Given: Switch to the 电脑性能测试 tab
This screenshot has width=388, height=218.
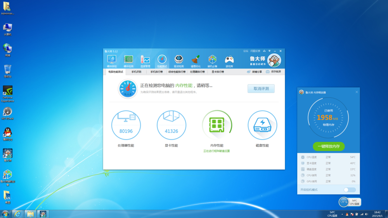Looking at the screenshot, I should [116, 72].
